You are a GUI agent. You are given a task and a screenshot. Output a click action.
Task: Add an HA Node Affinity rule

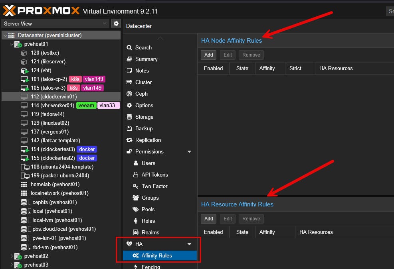208,55
